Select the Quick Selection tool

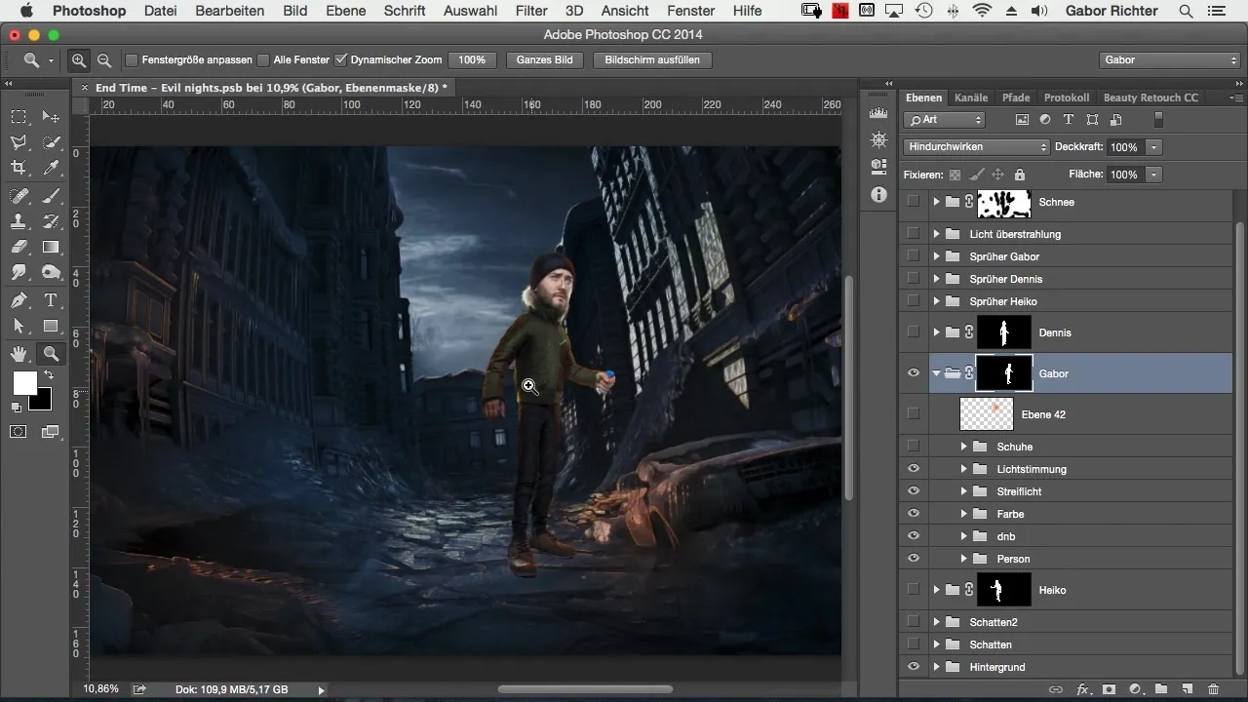tap(51, 142)
